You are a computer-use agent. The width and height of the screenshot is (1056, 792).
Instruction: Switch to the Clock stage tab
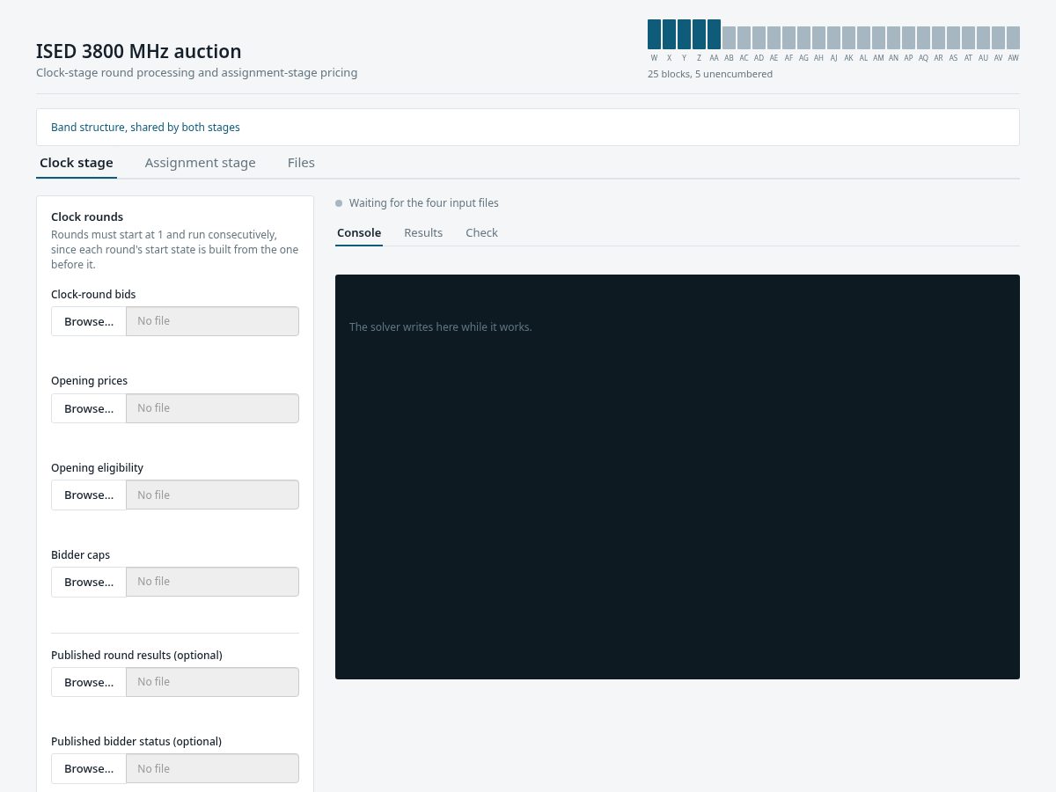77,163
